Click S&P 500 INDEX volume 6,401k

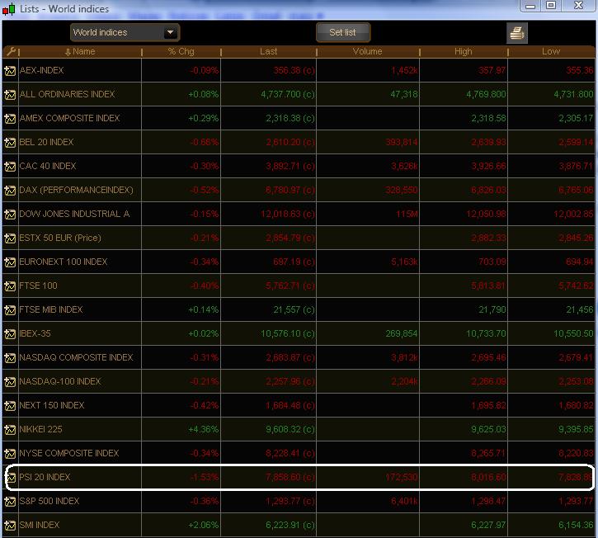(404, 502)
